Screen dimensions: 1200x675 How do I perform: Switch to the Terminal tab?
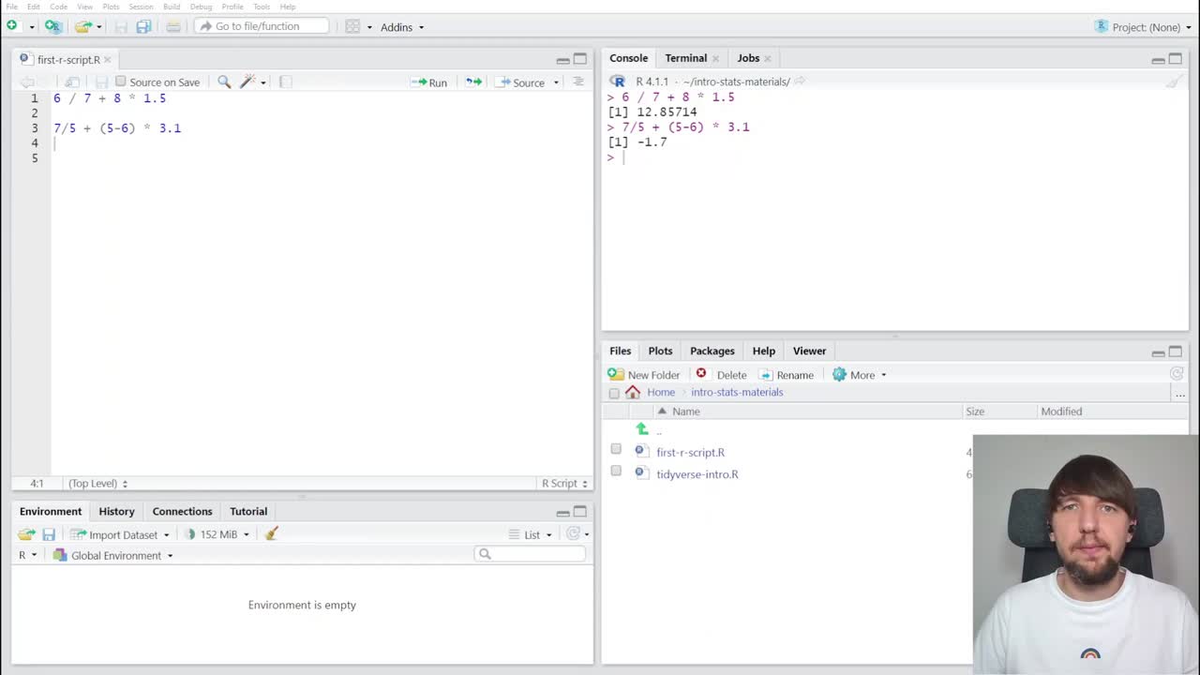685,58
